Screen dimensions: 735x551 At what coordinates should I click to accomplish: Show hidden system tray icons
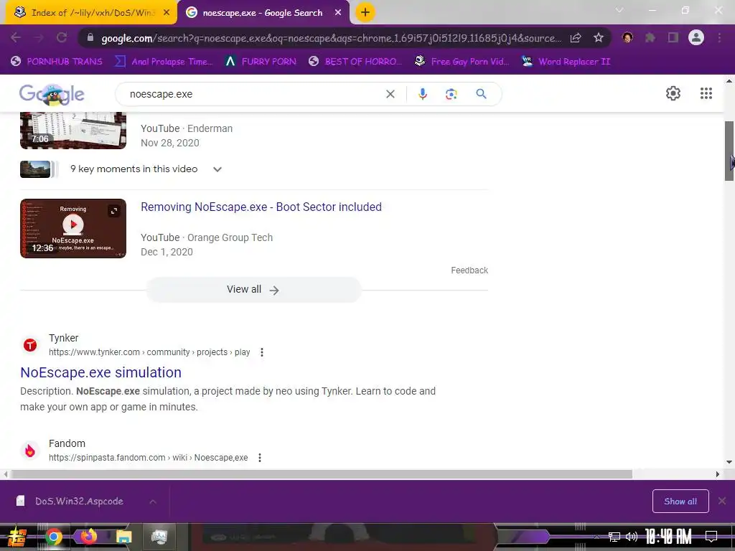point(596,537)
